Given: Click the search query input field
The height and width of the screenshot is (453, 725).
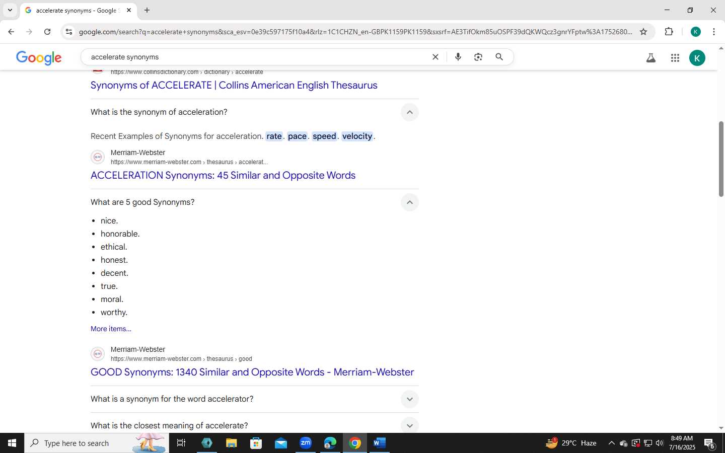Looking at the screenshot, I should pos(257,57).
